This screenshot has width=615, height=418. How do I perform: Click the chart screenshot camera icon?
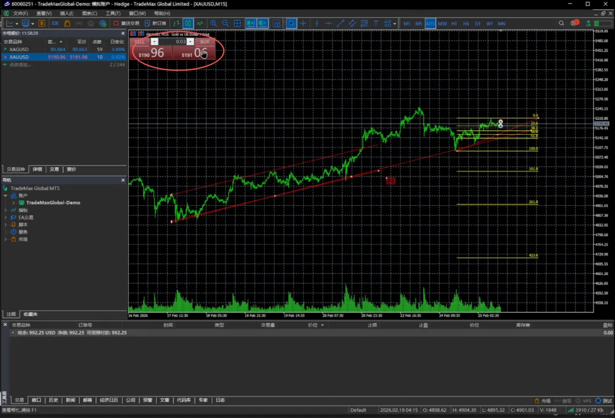click(x=277, y=24)
